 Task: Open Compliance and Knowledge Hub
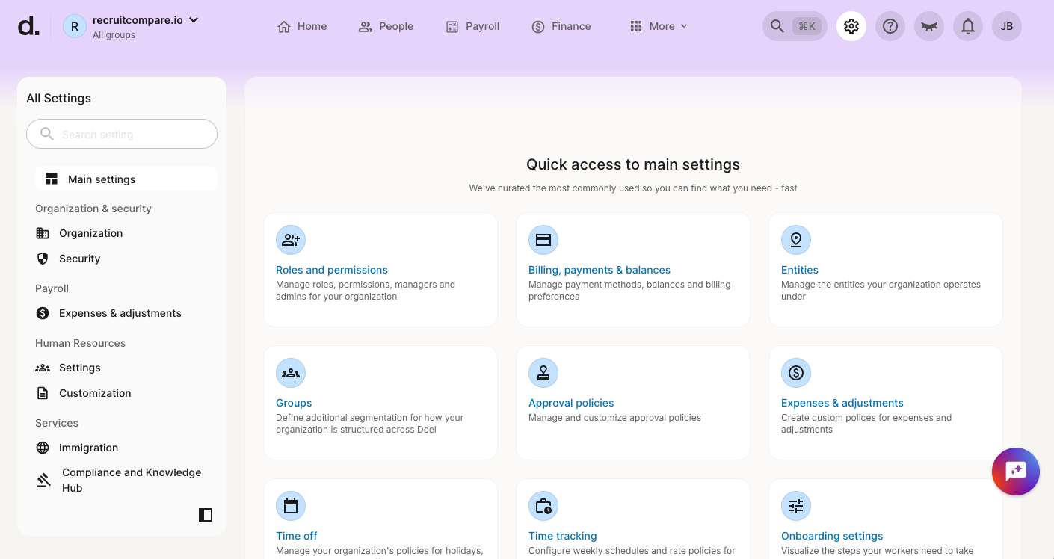pos(126,480)
